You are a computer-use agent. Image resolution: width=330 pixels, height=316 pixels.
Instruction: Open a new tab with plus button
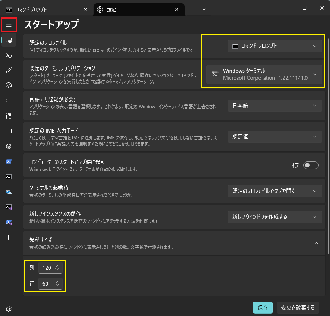[193, 9]
